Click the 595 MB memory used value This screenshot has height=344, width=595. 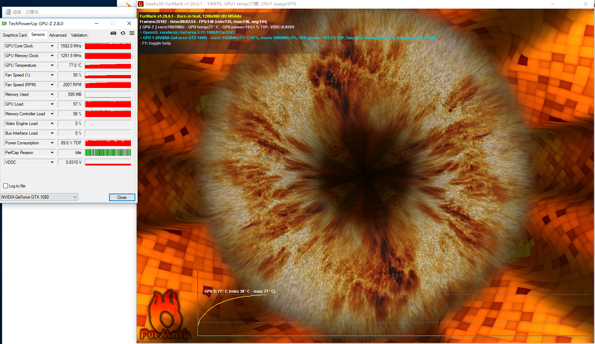coord(70,94)
